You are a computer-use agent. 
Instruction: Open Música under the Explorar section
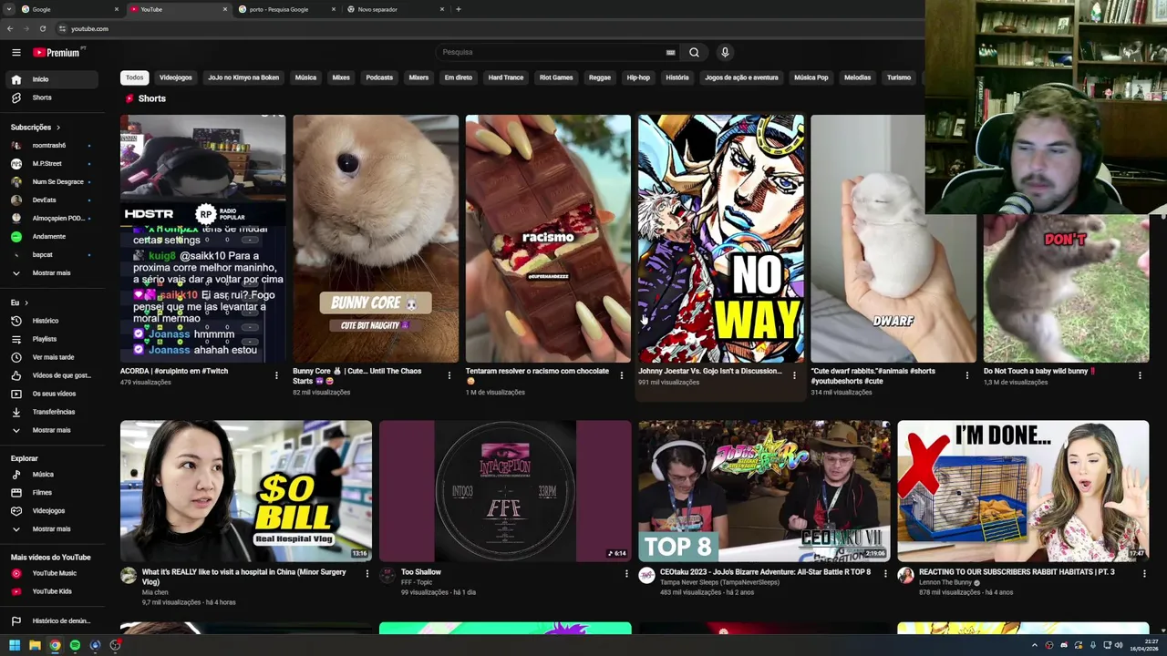pyautogui.click(x=52, y=475)
